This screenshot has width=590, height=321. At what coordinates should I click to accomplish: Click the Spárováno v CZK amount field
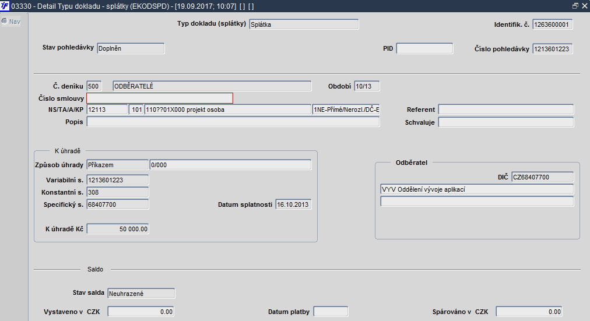(529, 312)
